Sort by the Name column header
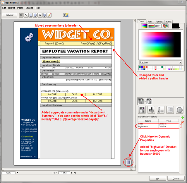 [x=148, y=121]
